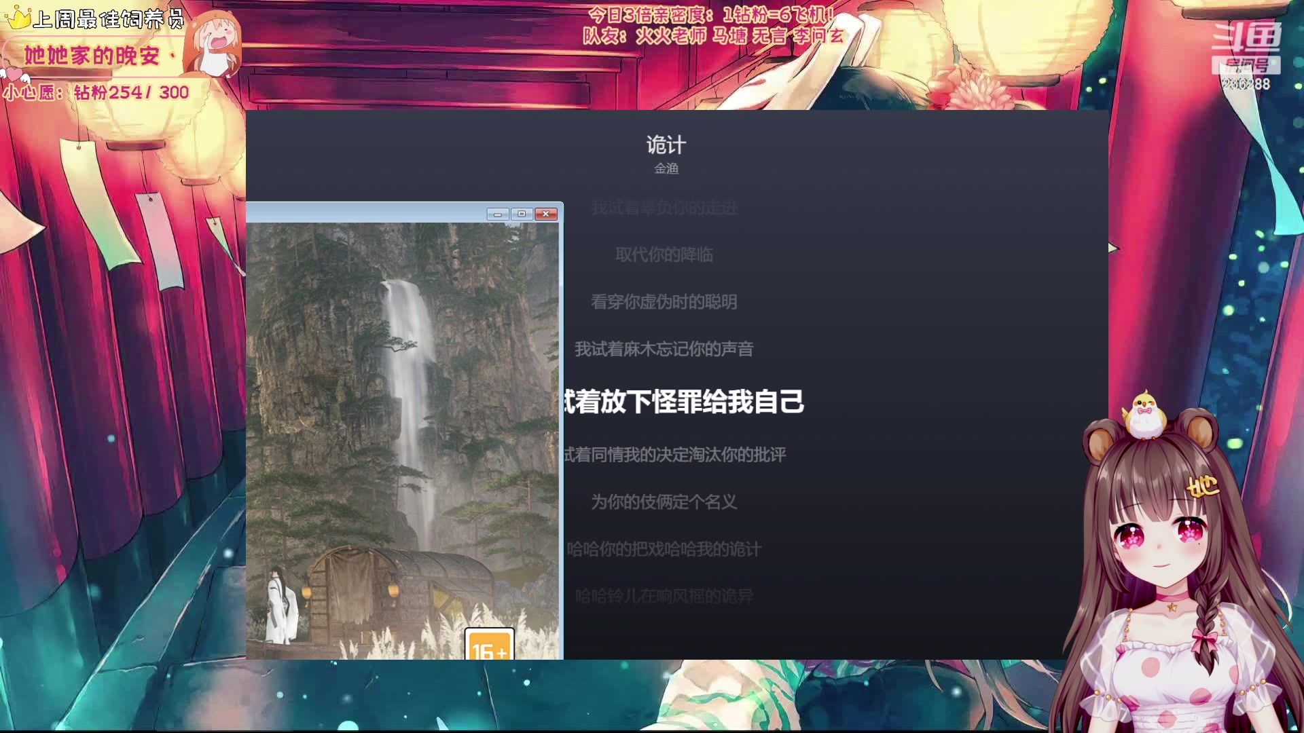
Task: Select faded lyric line 我试着辜负你的走进
Action: (664, 208)
